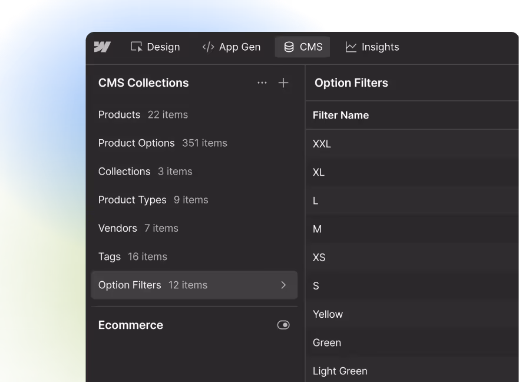Viewport: 519px width, 382px height.
Task: Toggle the Ecommerce visibility eye
Action: tap(283, 325)
